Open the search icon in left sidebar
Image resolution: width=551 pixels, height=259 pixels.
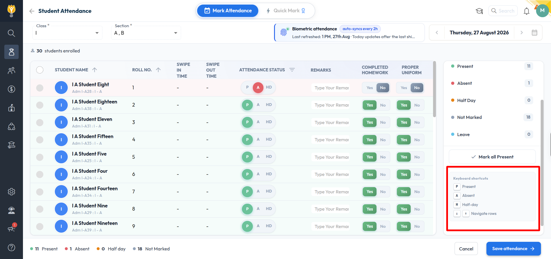coord(11,33)
